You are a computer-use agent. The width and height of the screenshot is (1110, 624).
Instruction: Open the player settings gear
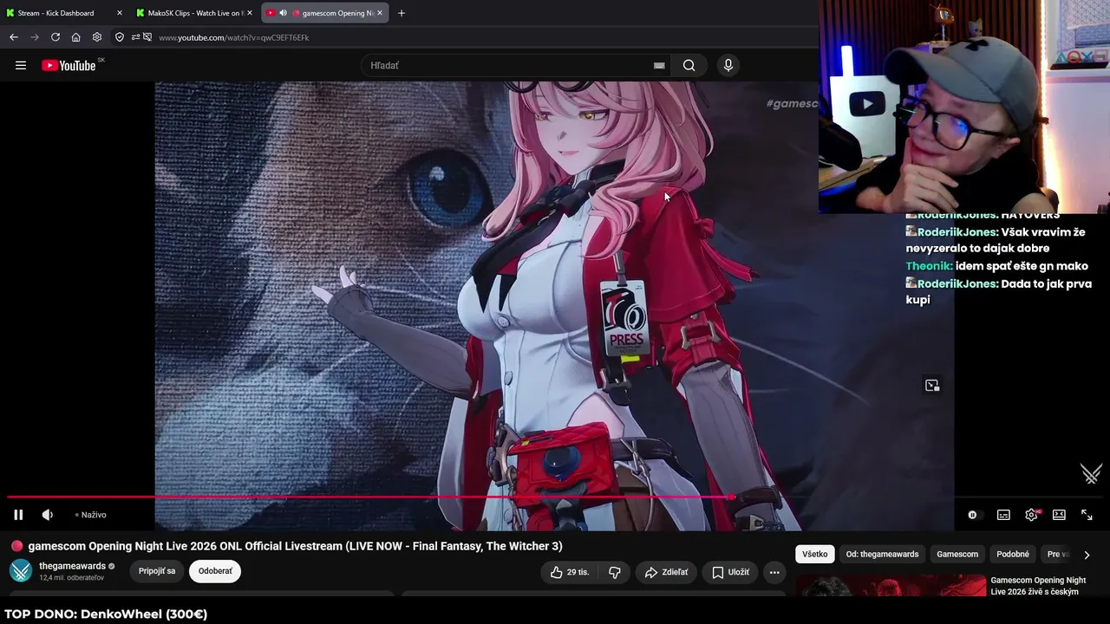[x=1031, y=515]
